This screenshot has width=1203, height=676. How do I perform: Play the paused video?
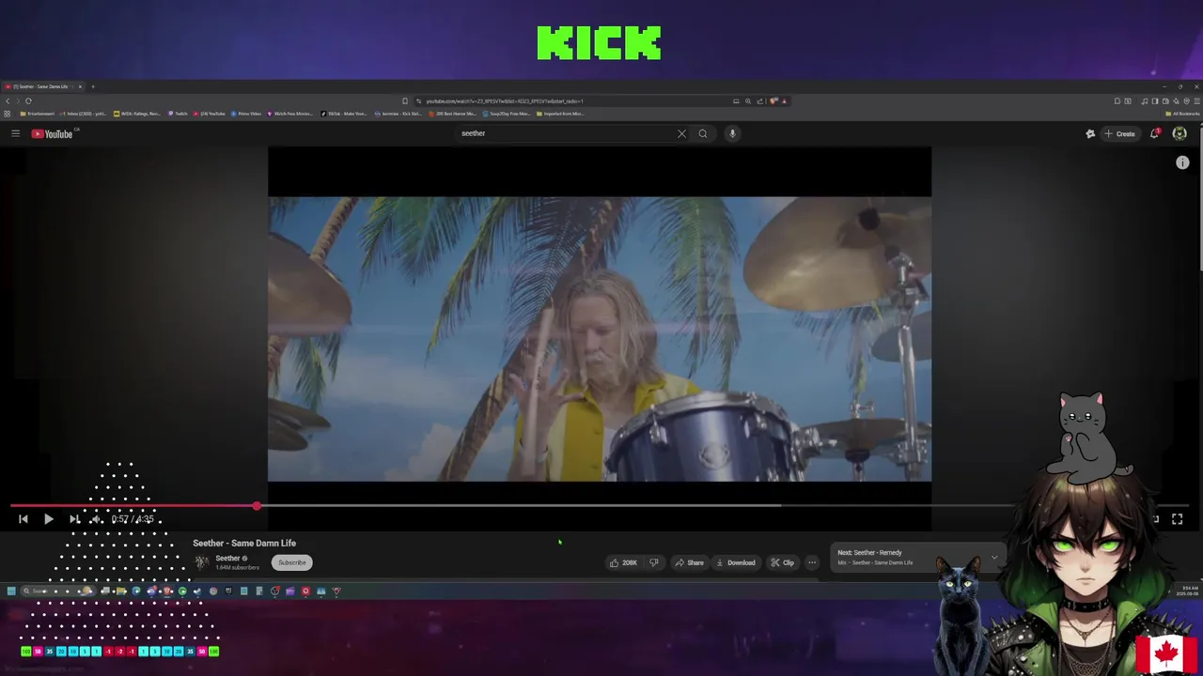coord(48,518)
